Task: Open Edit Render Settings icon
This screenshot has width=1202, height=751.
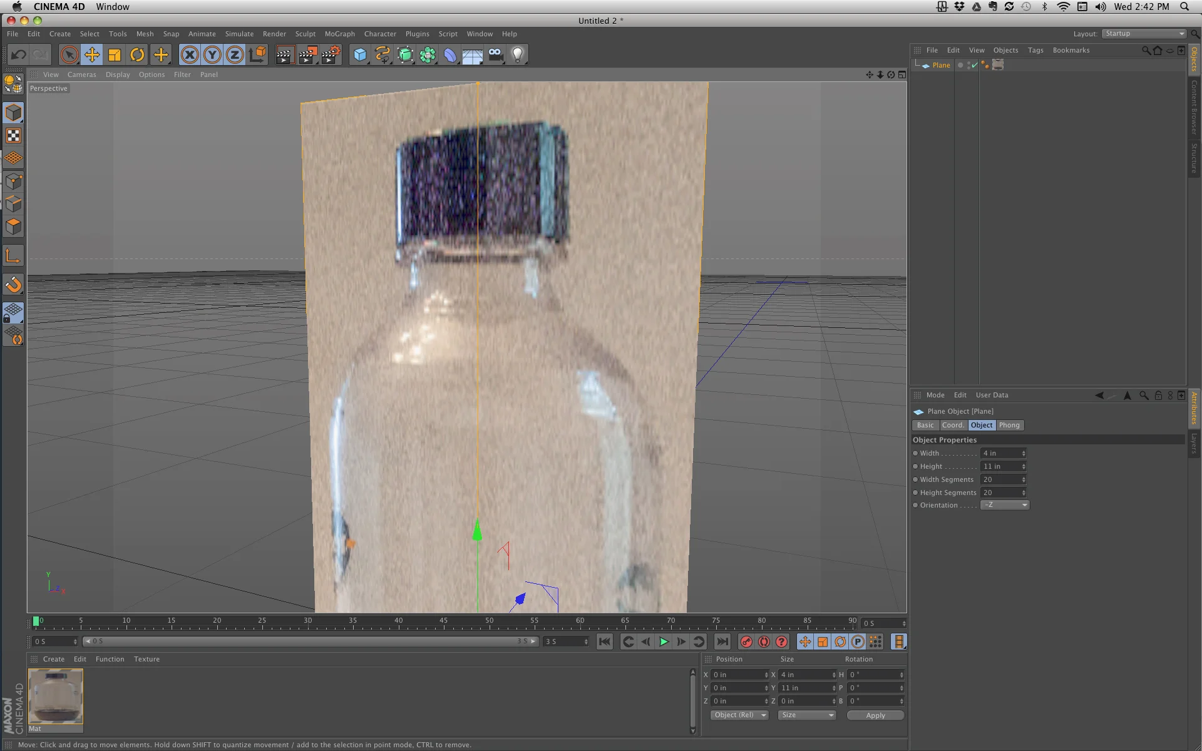Action: [331, 55]
